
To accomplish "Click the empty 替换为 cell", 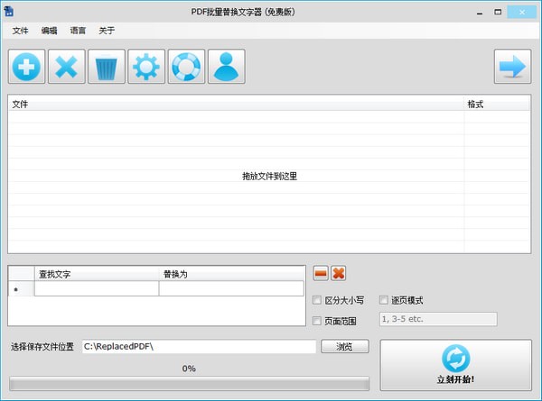I will (231, 288).
